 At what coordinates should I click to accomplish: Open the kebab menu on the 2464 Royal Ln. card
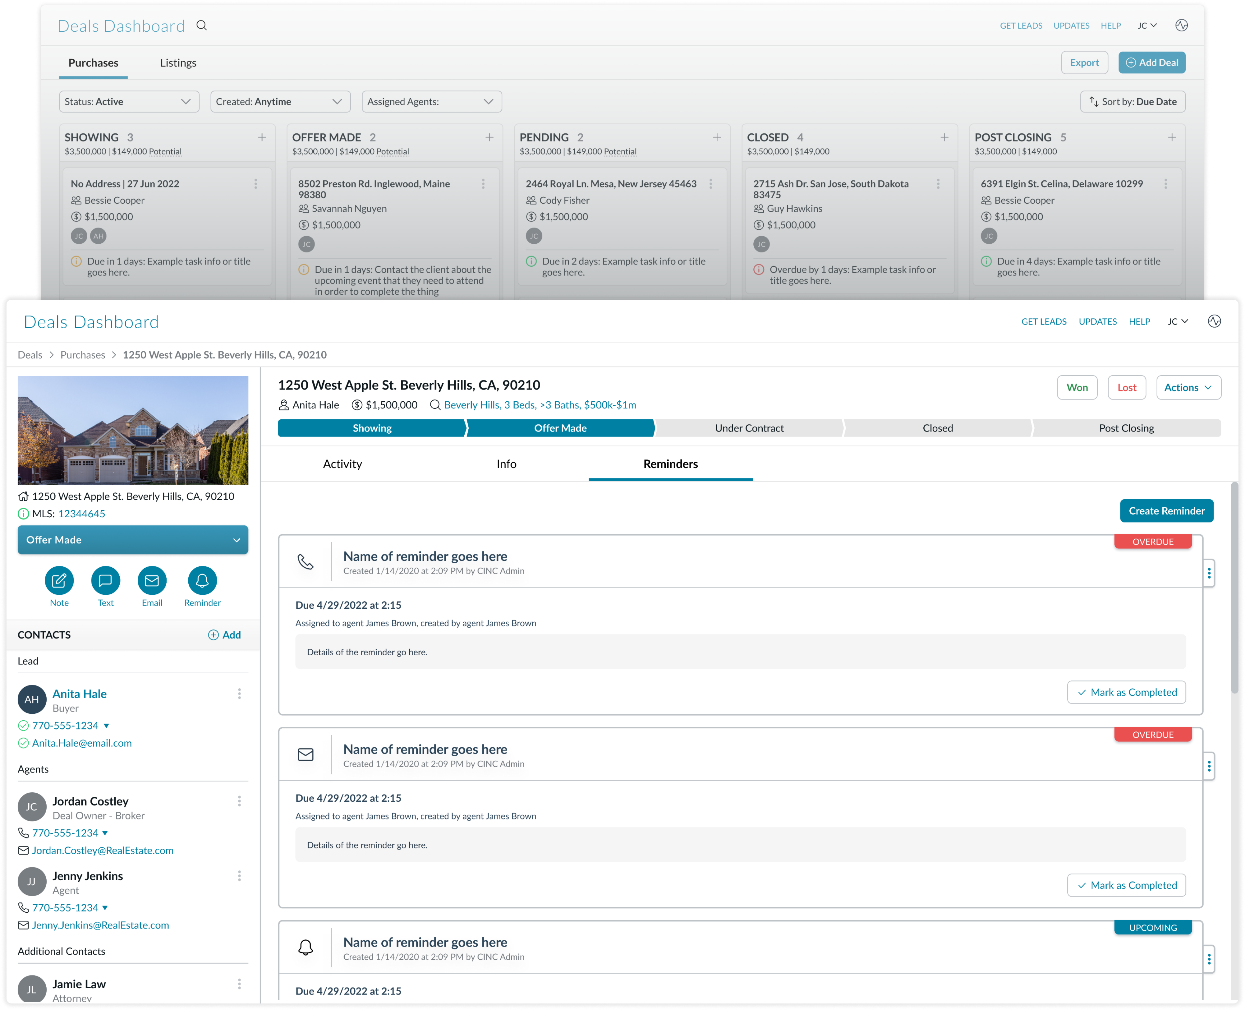click(x=710, y=184)
